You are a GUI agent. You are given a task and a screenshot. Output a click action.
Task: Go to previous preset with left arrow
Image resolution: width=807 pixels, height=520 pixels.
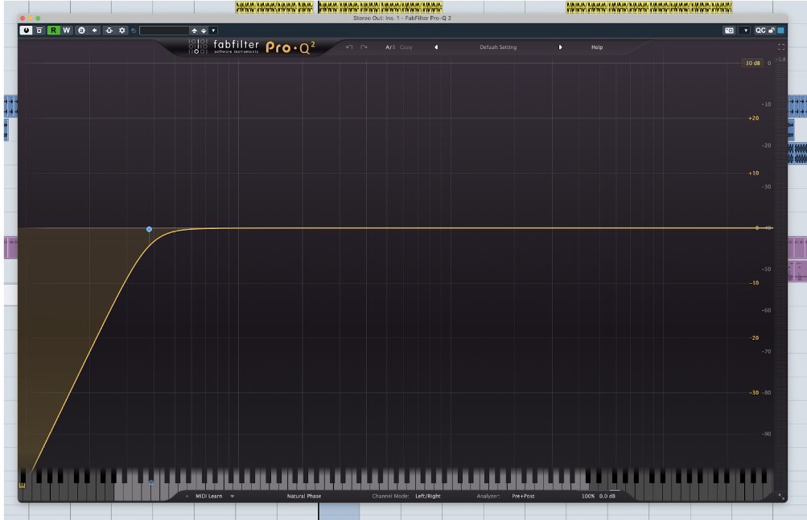tap(436, 47)
